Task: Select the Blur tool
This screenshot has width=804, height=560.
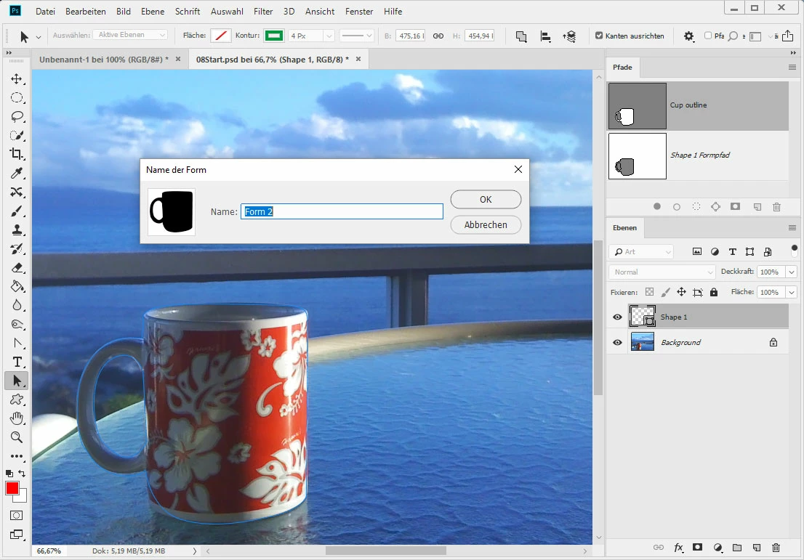Action: [17, 305]
